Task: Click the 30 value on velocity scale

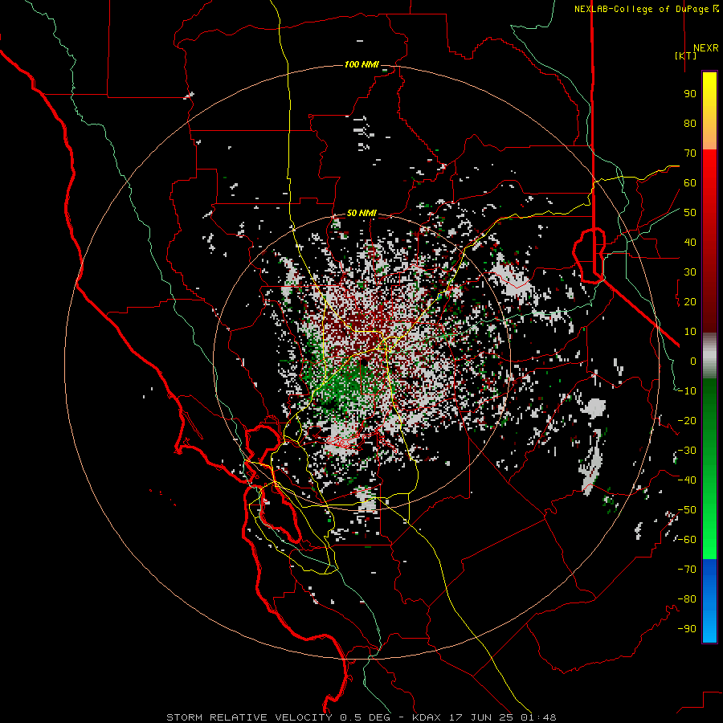Action: click(x=690, y=272)
